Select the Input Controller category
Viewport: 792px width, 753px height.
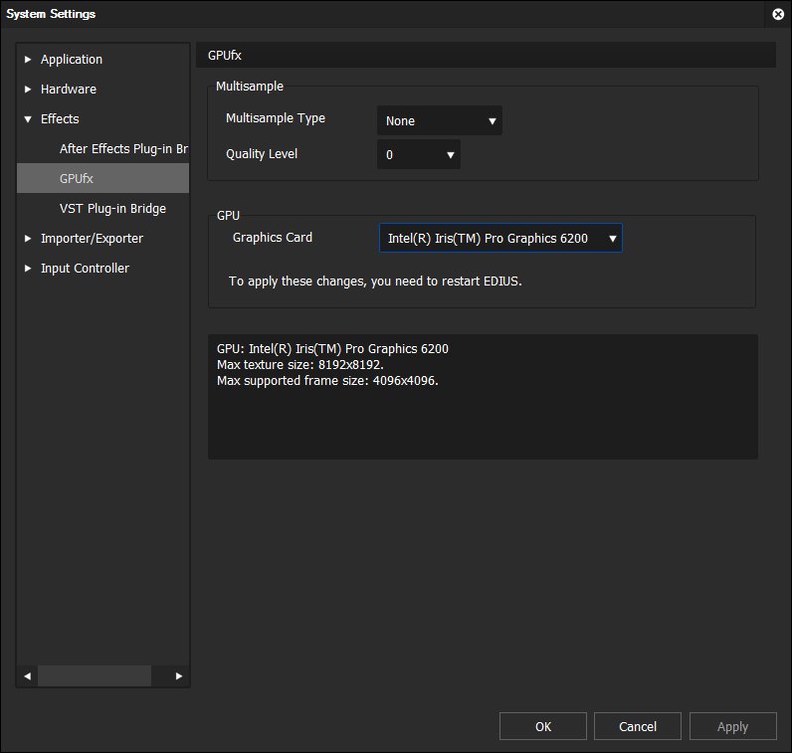[85, 269]
